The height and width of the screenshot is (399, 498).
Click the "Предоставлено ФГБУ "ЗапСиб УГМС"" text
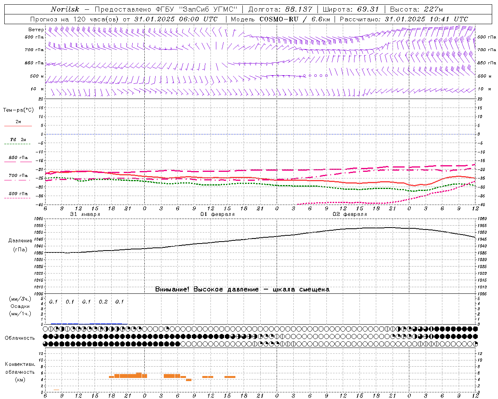click(x=166, y=9)
